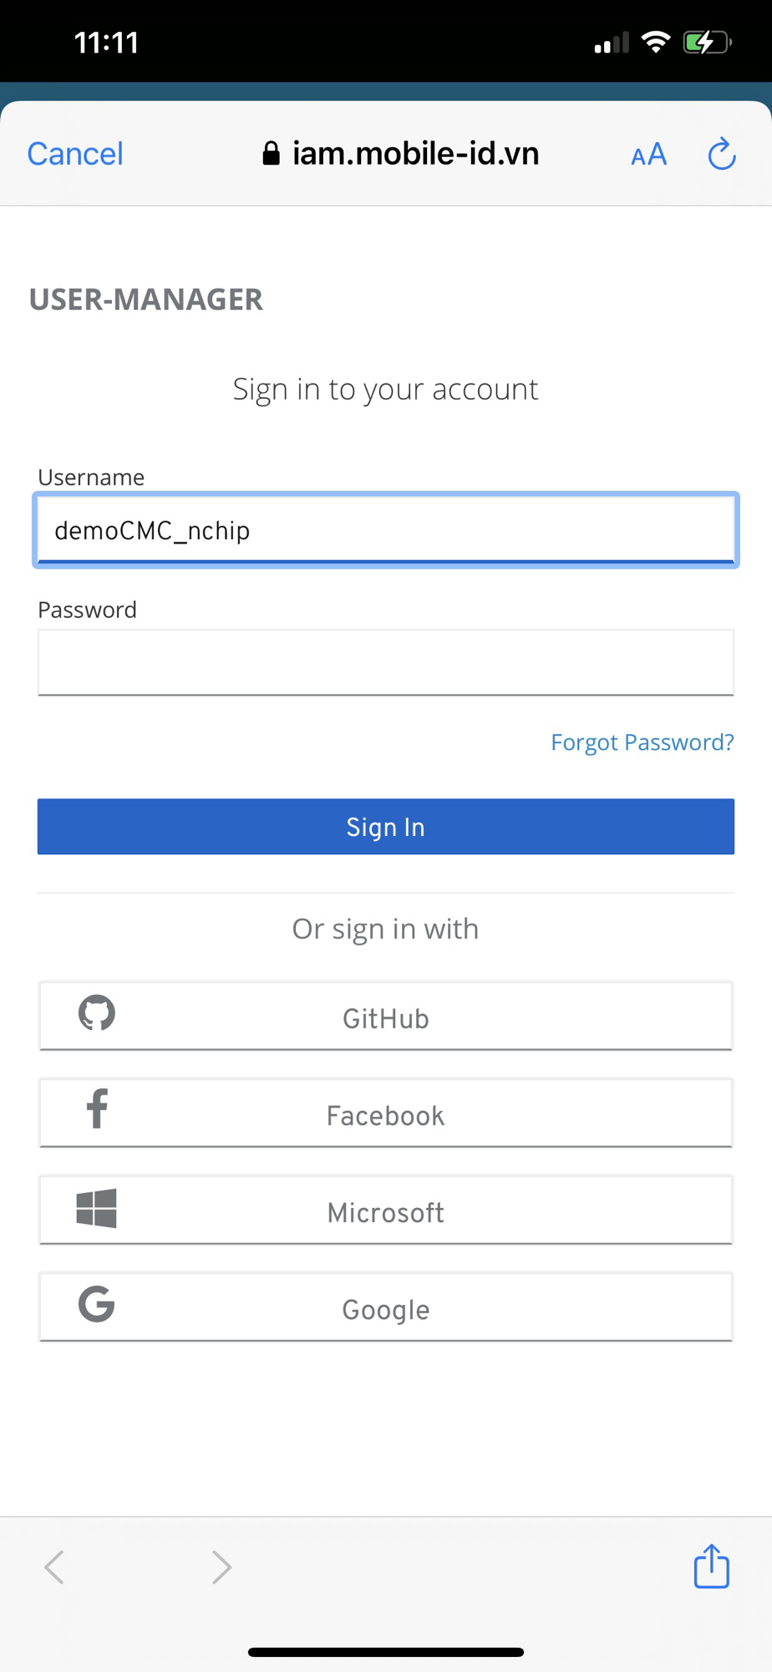This screenshot has width=772, height=1672.
Task: Sign in with the Microsoft label
Action: (386, 1212)
